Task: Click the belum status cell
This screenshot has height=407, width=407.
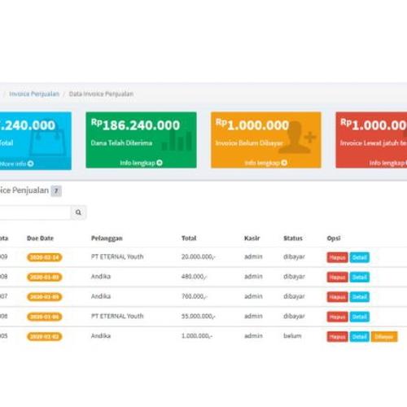Action: pyautogui.click(x=292, y=336)
